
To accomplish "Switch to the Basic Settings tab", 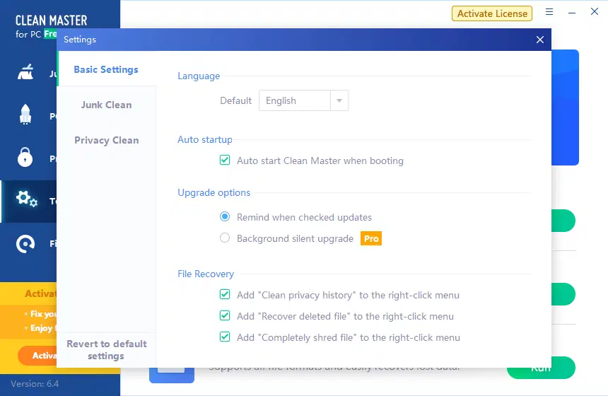I will pyautogui.click(x=106, y=69).
